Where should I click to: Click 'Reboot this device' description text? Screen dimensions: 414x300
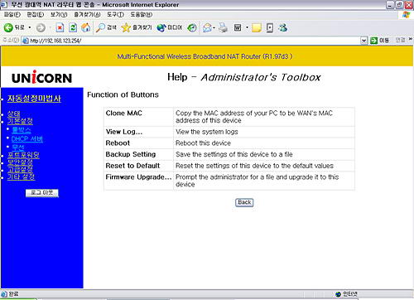[203, 143]
